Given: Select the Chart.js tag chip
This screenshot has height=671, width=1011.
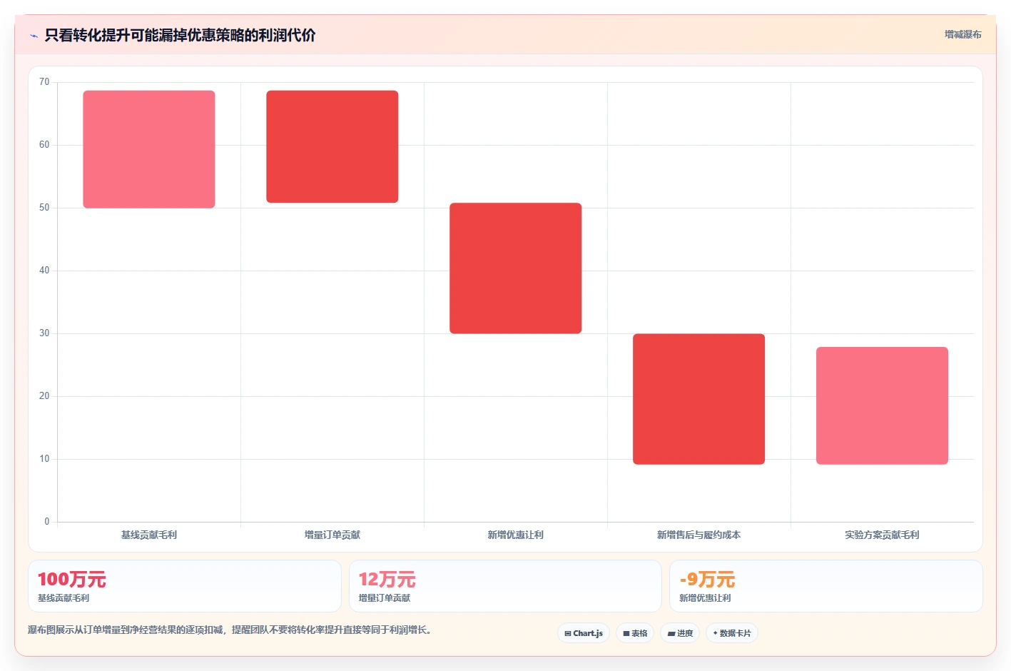Looking at the screenshot, I should pyautogui.click(x=584, y=633).
